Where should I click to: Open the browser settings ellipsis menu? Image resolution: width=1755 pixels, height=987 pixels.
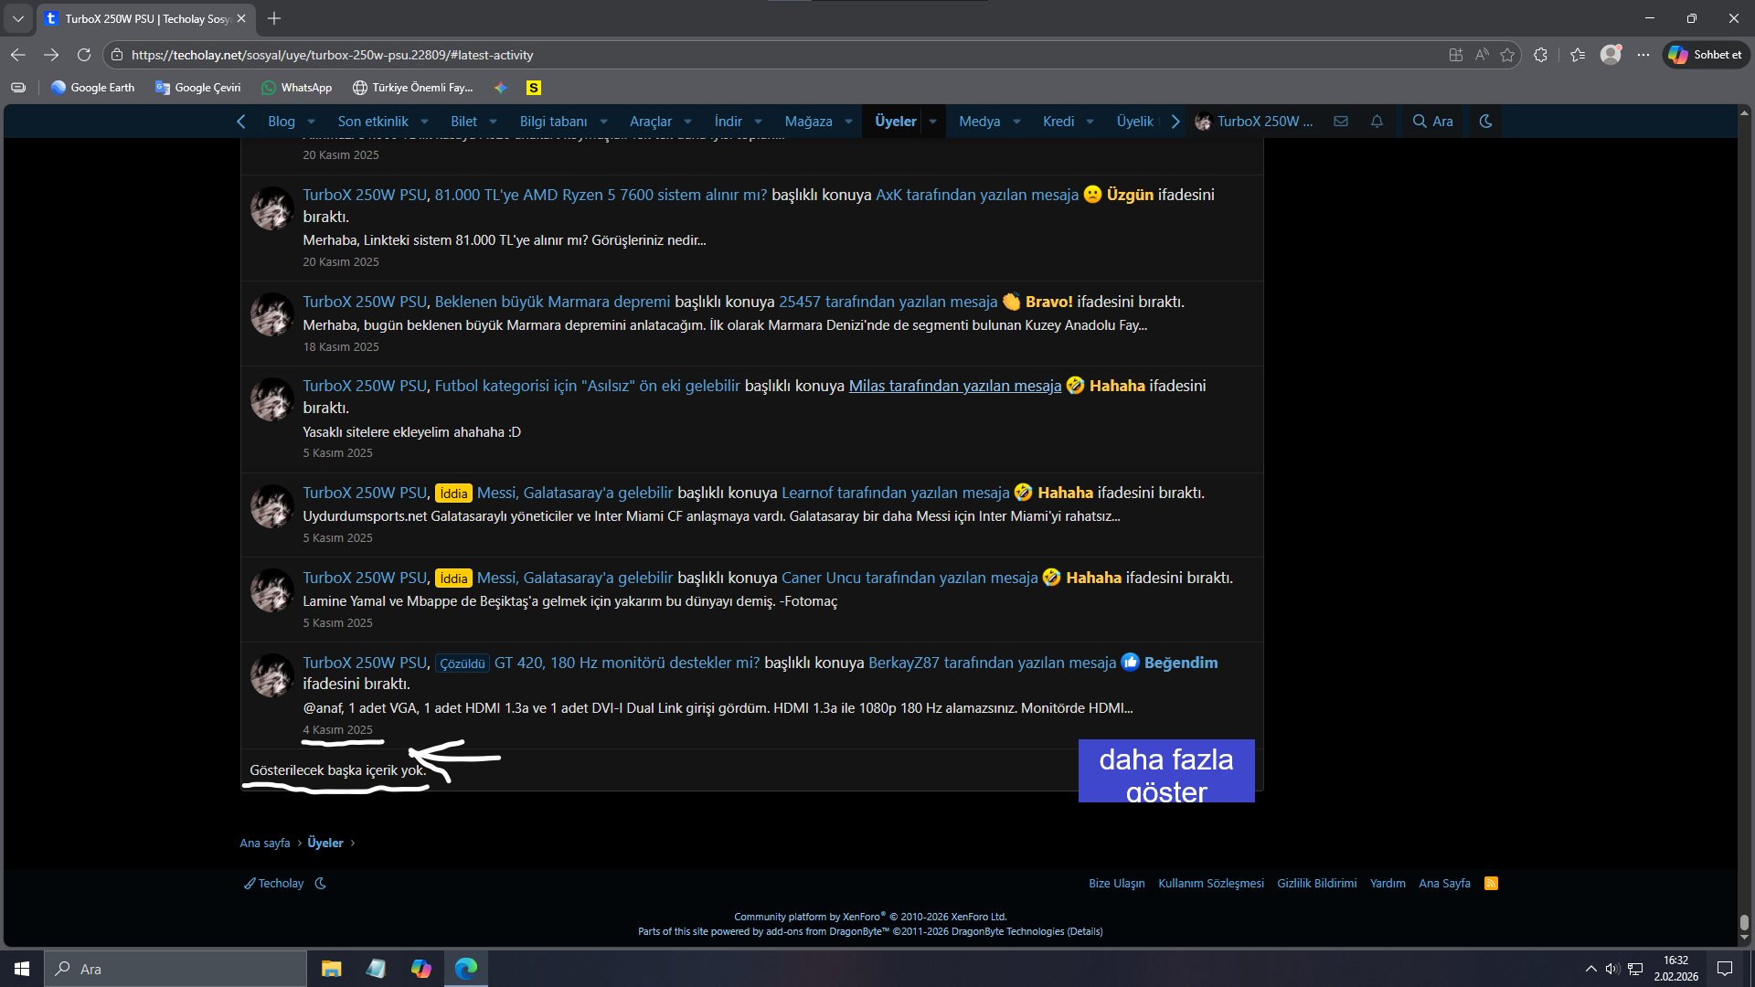pos(1643,55)
